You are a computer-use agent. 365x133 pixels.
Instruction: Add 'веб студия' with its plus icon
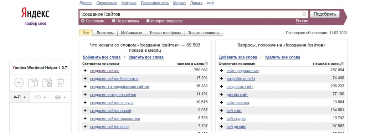point(221,118)
